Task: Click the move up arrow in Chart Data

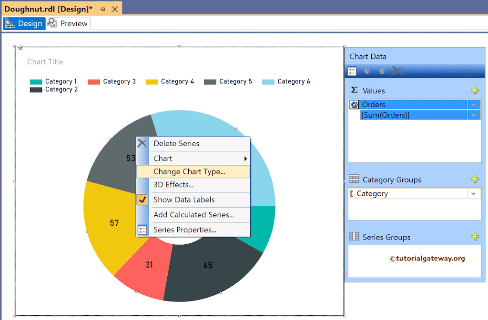Action: (382, 71)
